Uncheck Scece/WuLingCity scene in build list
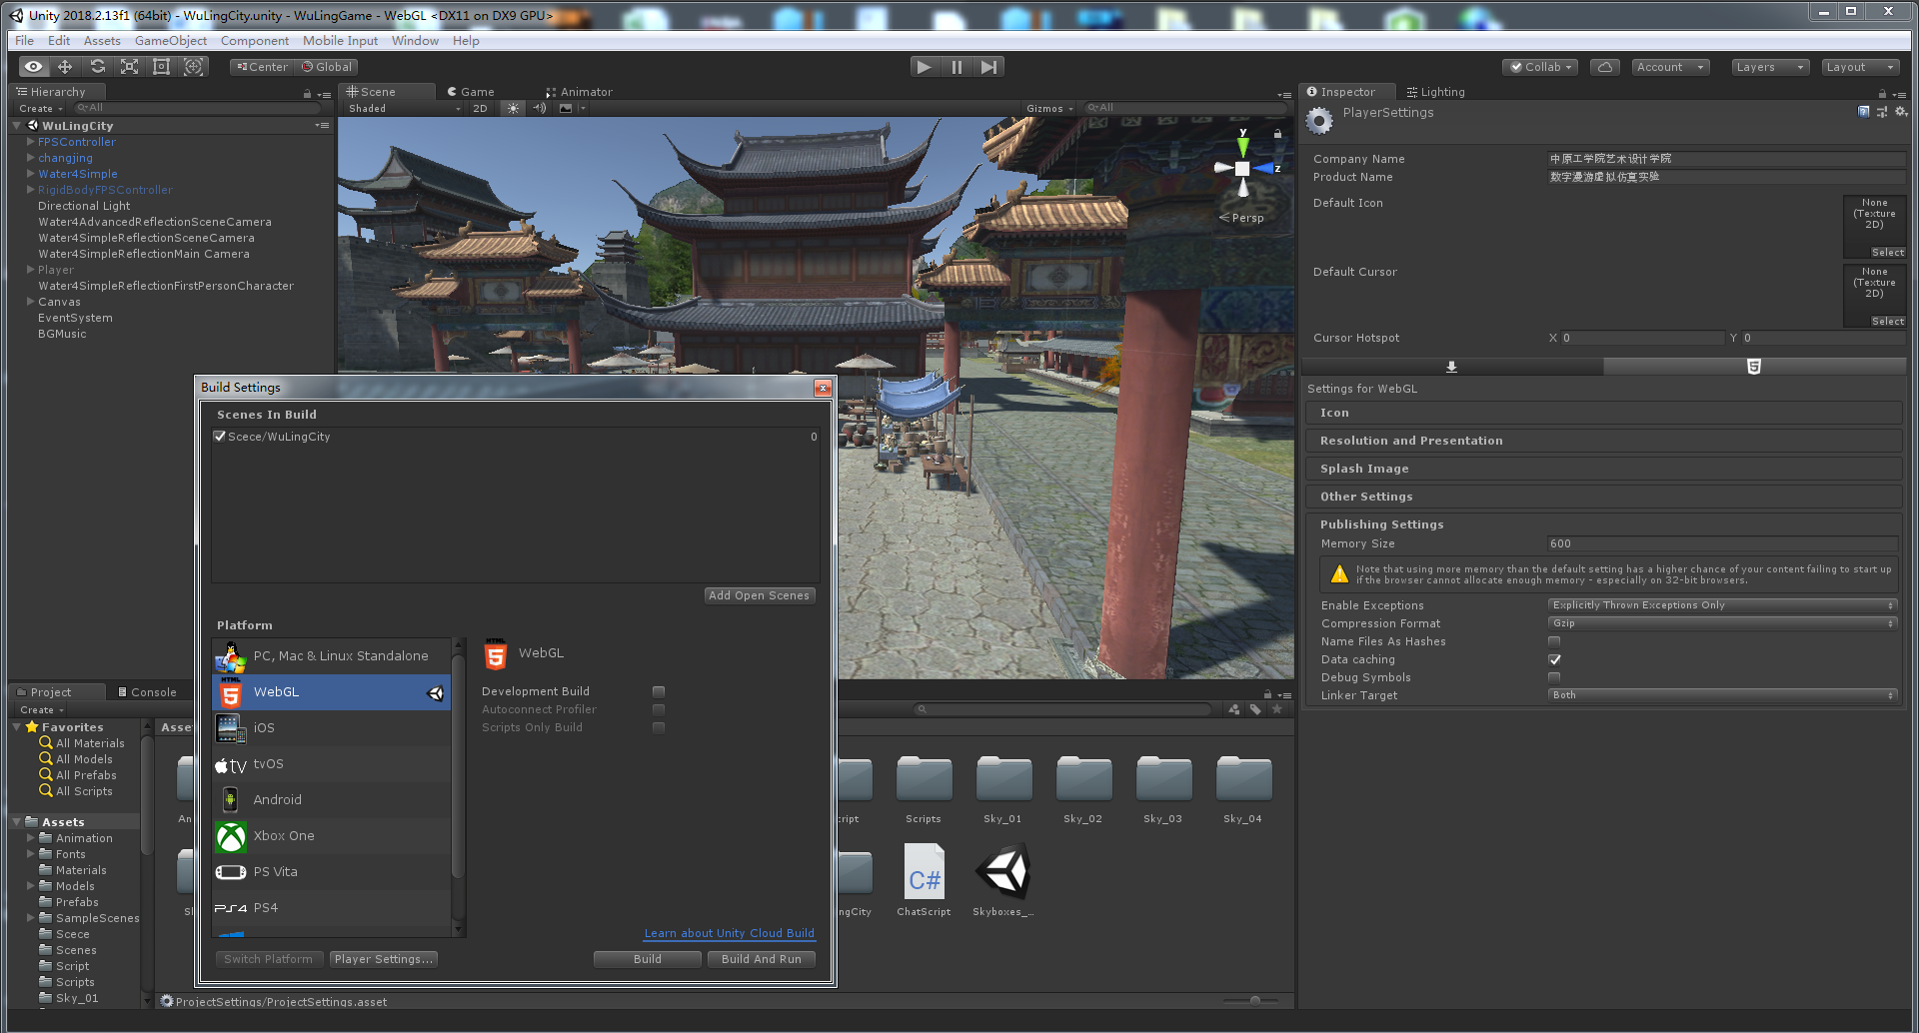This screenshot has width=1919, height=1033. point(220,437)
